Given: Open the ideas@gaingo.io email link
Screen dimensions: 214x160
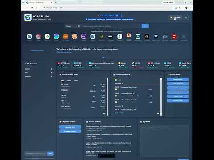Looking at the screenshot, I should 64,52.
